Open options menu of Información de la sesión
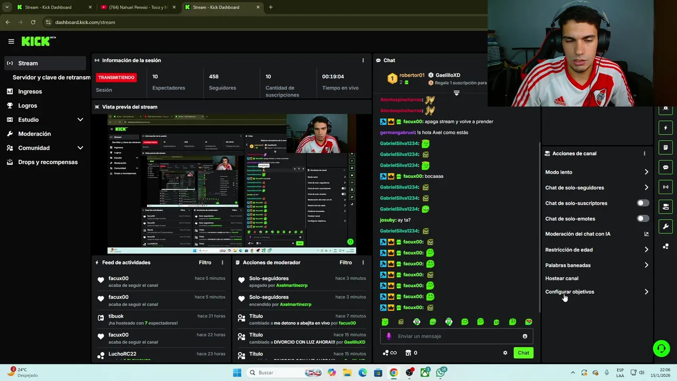The width and height of the screenshot is (677, 381). [363, 60]
